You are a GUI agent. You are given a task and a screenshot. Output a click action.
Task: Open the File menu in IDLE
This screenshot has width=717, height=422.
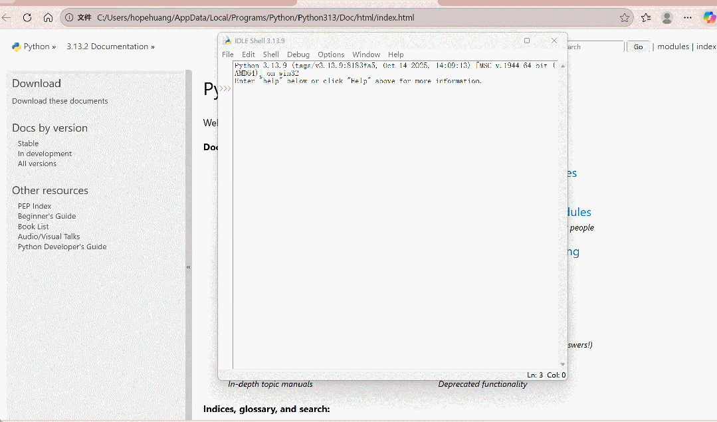click(228, 54)
